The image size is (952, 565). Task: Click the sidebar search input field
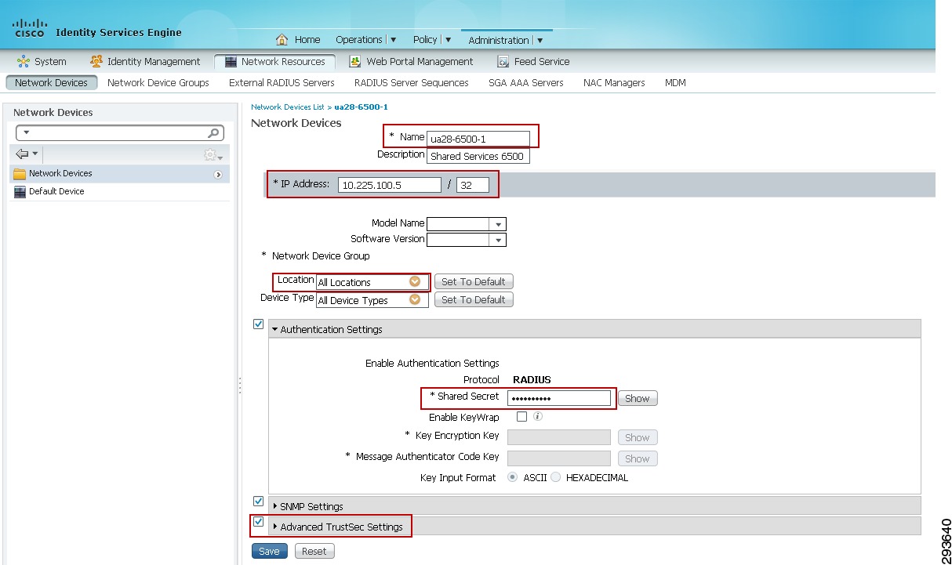(120, 133)
